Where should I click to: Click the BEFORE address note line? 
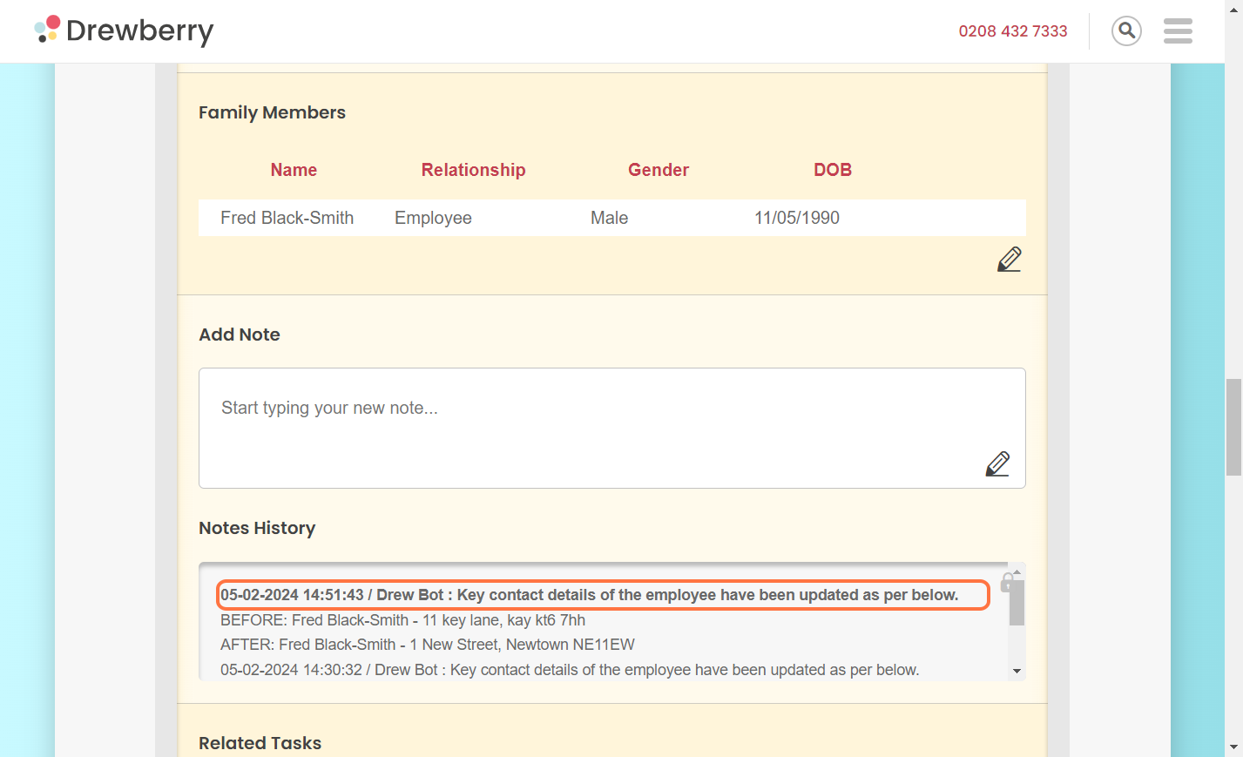tap(402, 620)
